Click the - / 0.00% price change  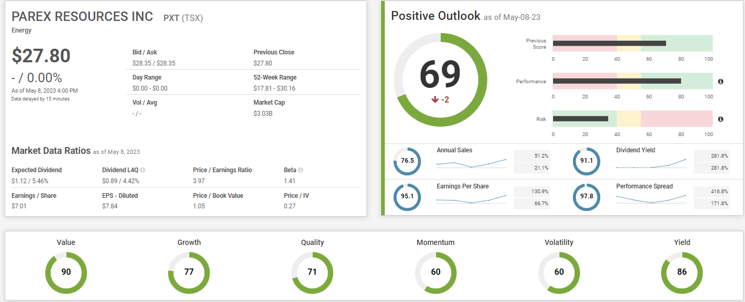pyautogui.click(x=37, y=78)
